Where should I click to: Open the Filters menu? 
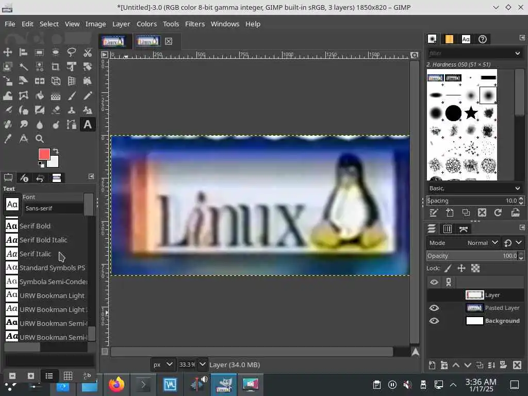[x=194, y=24]
